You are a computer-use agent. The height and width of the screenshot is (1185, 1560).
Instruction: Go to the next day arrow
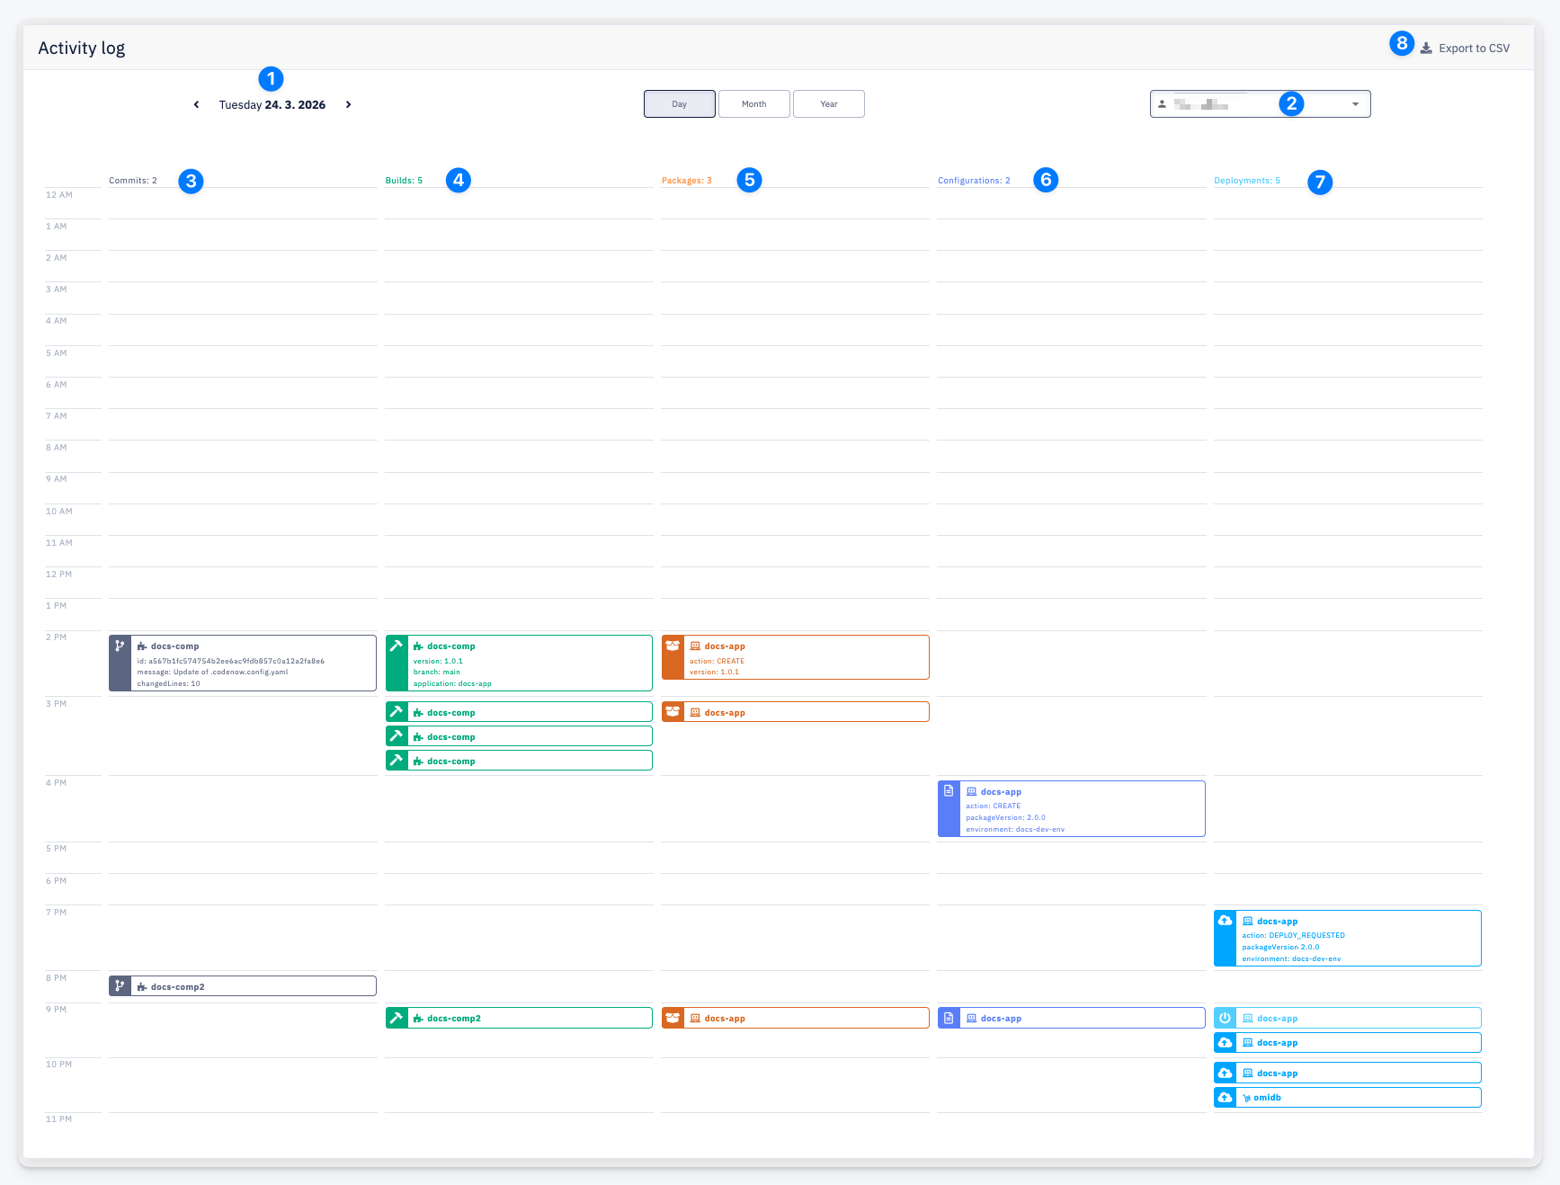(348, 105)
